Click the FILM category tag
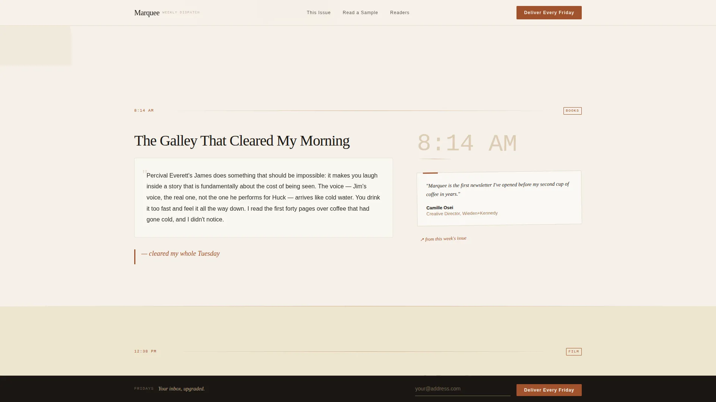Image resolution: width=716 pixels, height=402 pixels. point(574,352)
